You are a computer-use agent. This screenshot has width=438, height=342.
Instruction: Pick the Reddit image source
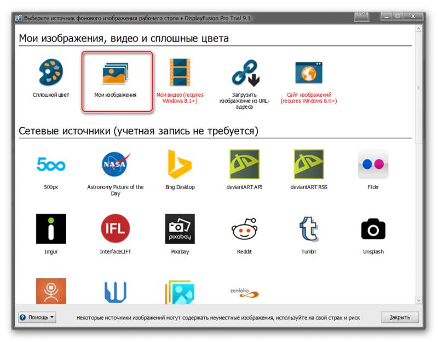244,229
